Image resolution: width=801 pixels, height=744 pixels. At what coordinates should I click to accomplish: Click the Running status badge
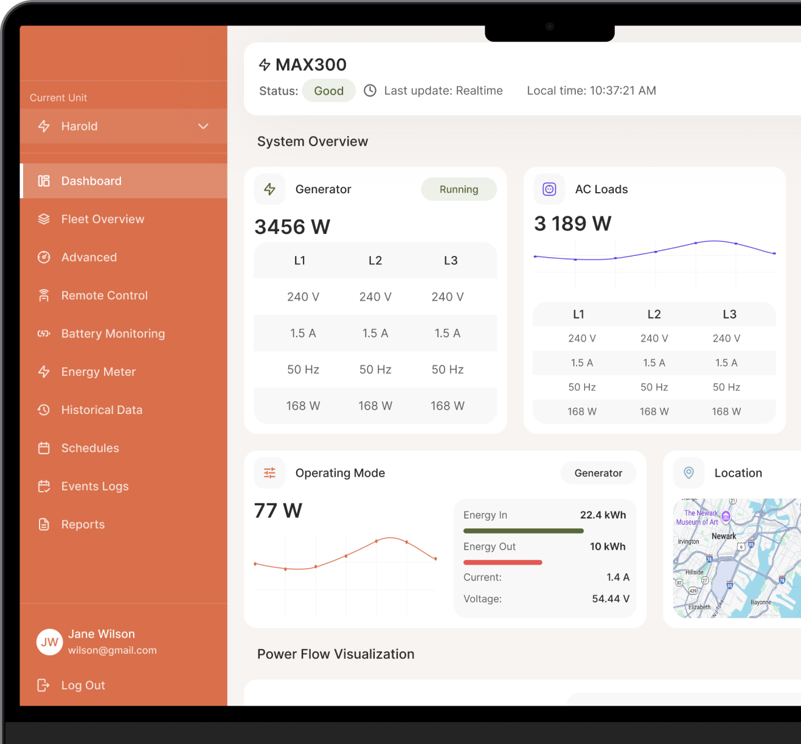[x=459, y=189]
